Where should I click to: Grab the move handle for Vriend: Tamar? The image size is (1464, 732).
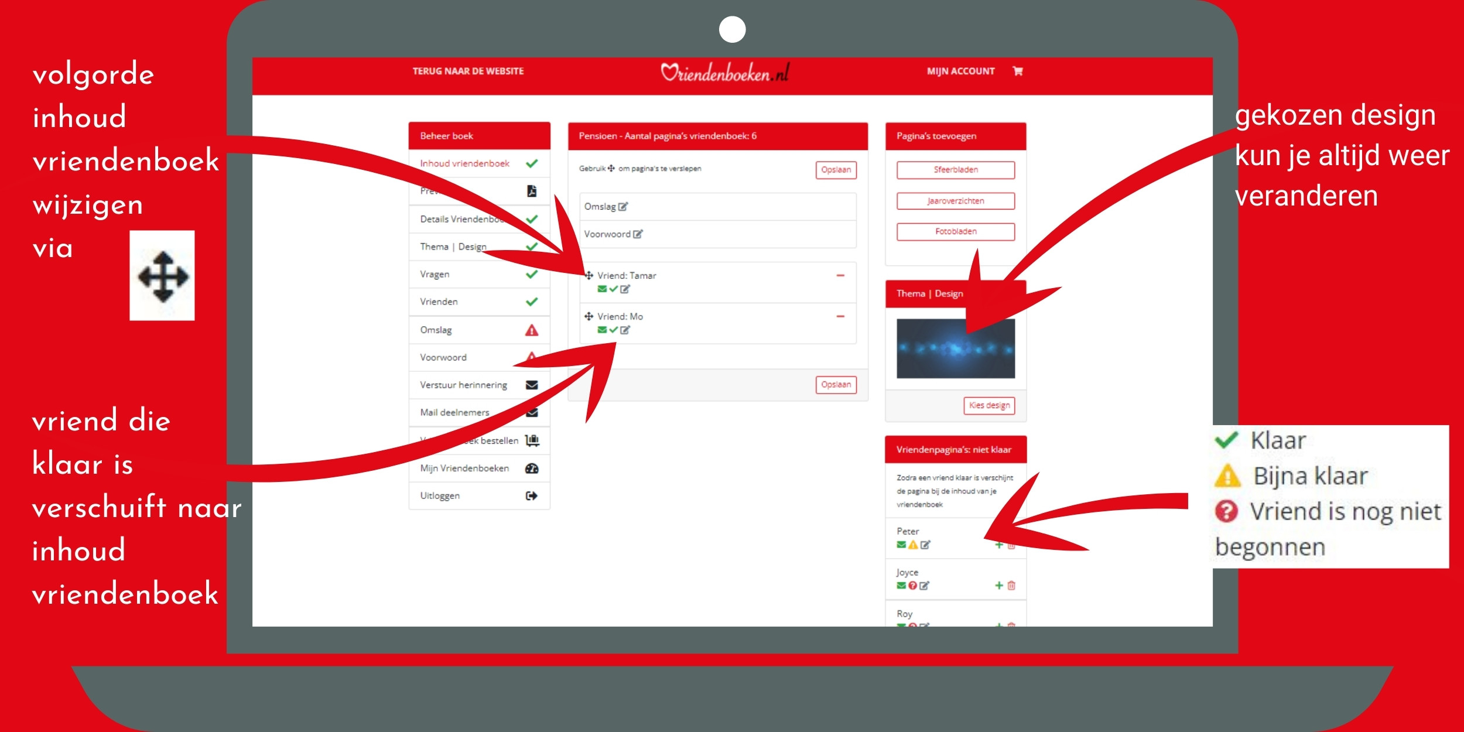pyautogui.click(x=589, y=275)
